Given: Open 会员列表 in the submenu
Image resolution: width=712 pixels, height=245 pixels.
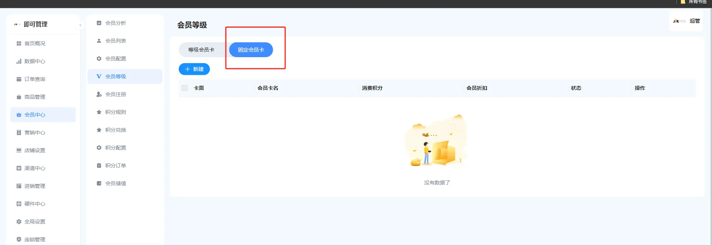Looking at the screenshot, I should pyautogui.click(x=115, y=41).
